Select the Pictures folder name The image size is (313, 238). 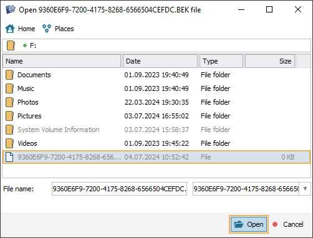click(29, 116)
